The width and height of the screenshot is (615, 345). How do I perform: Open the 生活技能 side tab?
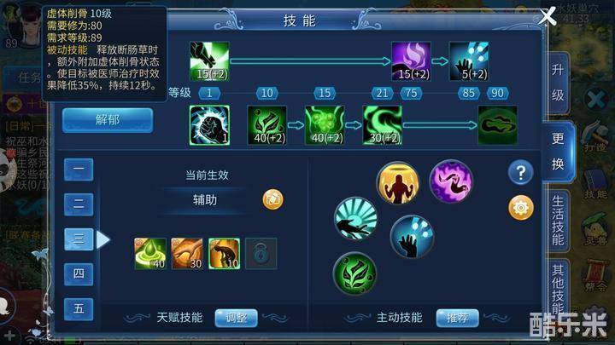point(558,221)
